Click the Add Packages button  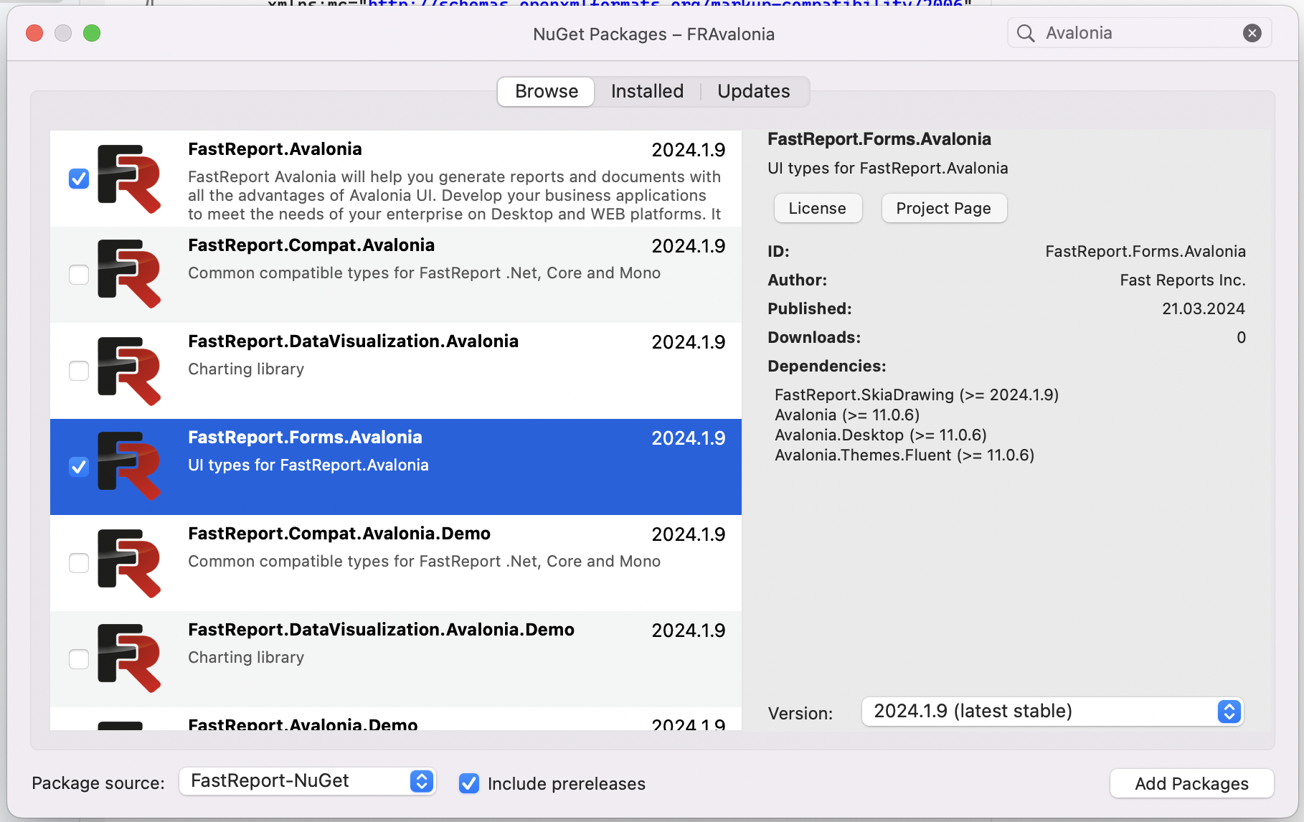(x=1192, y=783)
